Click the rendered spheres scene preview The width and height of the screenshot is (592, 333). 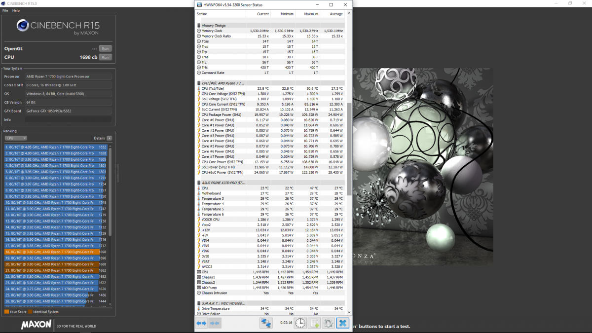click(x=423, y=166)
